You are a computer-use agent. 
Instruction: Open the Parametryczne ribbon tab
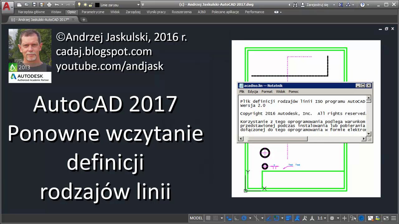click(x=93, y=12)
